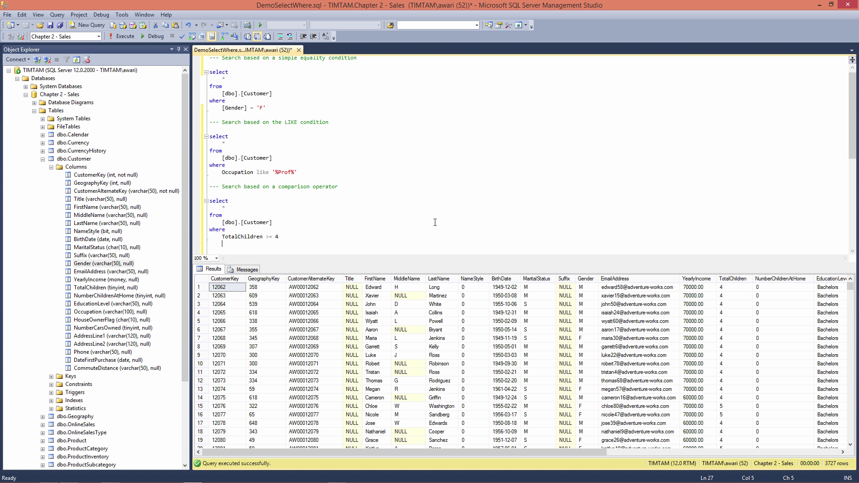The width and height of the screenshot is (859, 483).
Task: Open the Find combo box dropdown
Action: pyautogui.click(x=476, y=25)
